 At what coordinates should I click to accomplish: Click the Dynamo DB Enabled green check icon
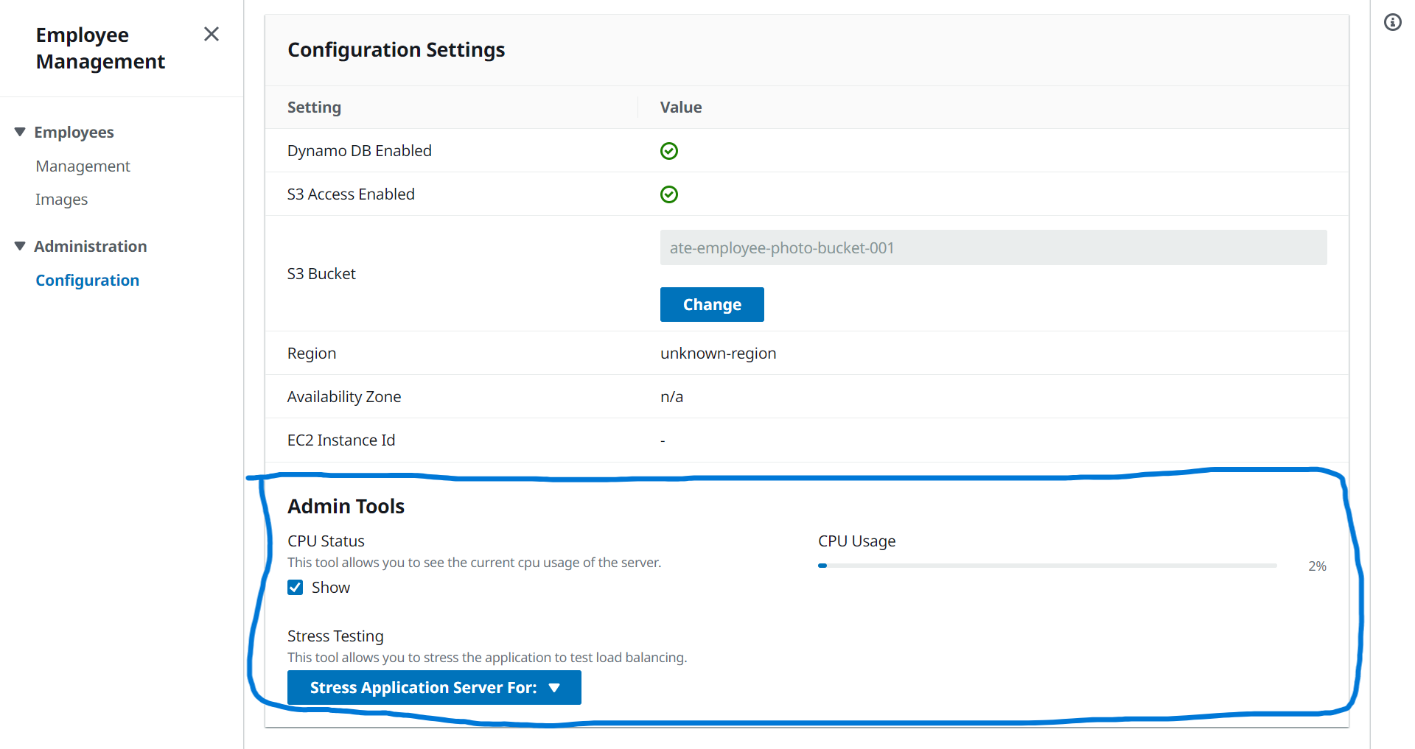coord(669,150)
